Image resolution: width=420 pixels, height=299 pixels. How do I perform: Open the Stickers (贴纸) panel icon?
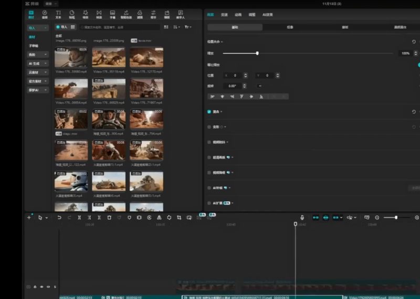(72, 15)
